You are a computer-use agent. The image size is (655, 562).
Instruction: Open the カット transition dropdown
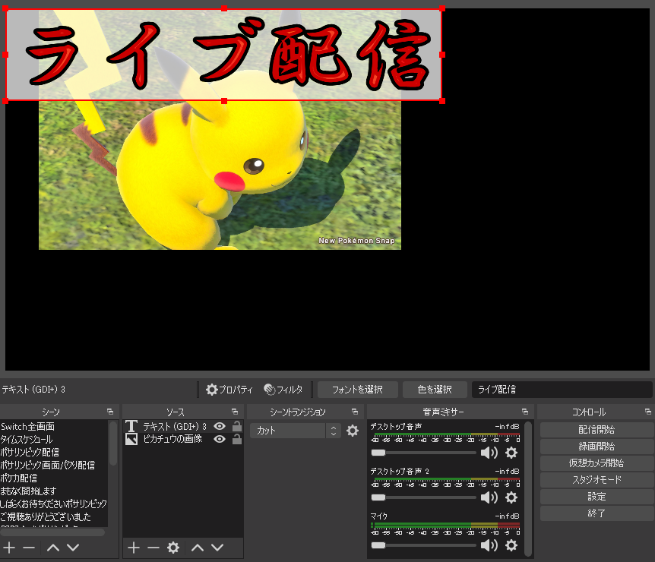[288, 431]
